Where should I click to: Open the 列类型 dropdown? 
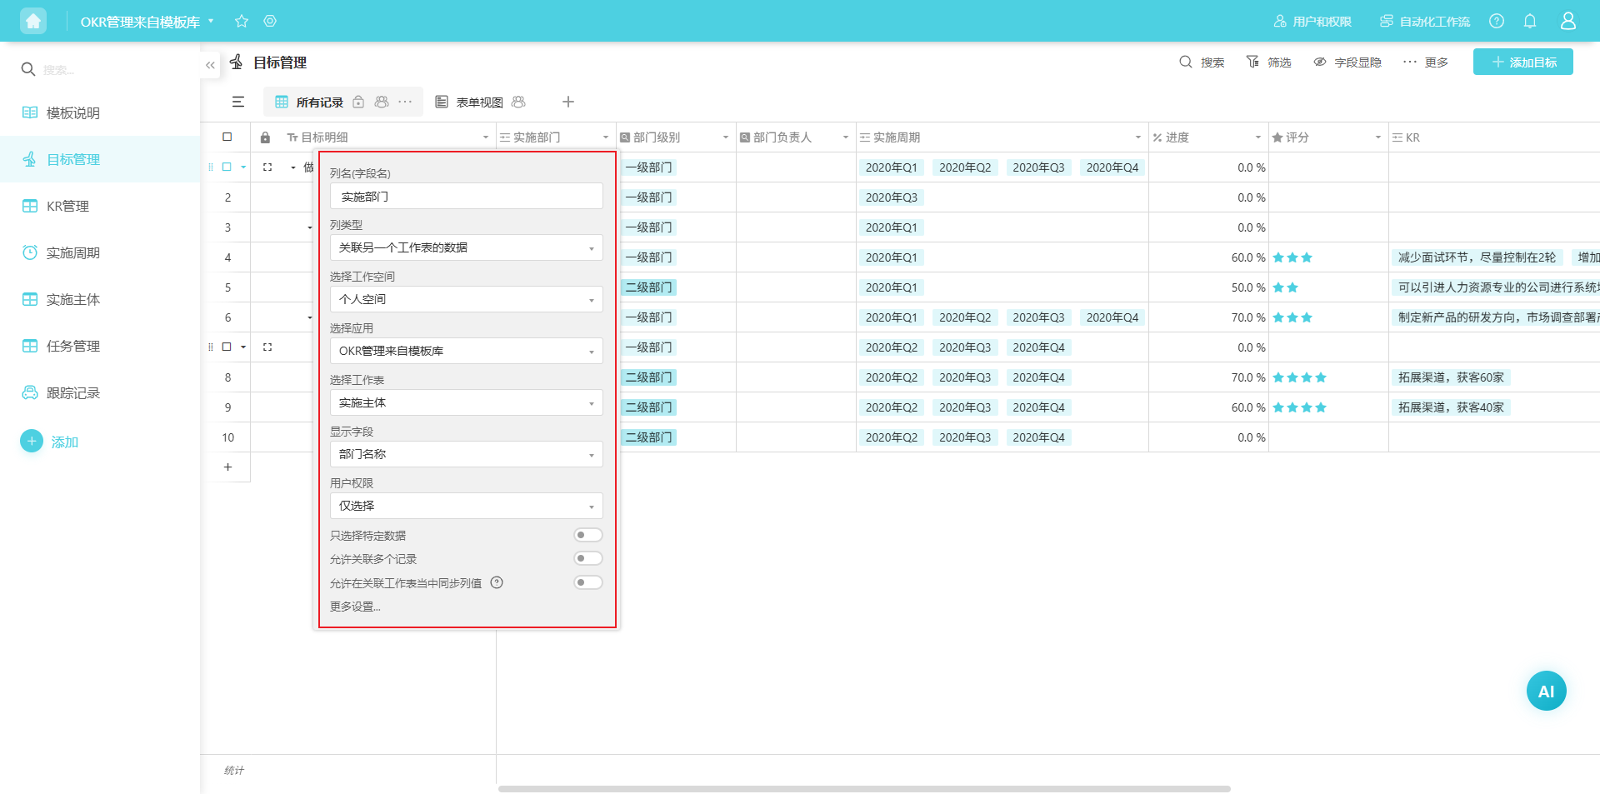(467, 247)
